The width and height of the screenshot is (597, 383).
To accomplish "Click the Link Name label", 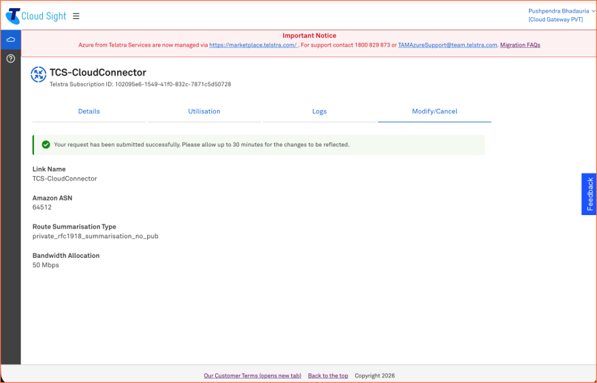I will 49,169.
